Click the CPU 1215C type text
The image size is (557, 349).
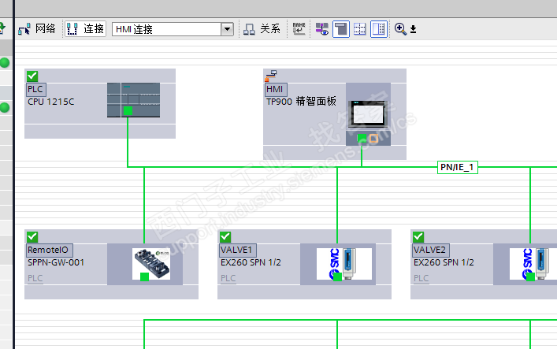51,102
